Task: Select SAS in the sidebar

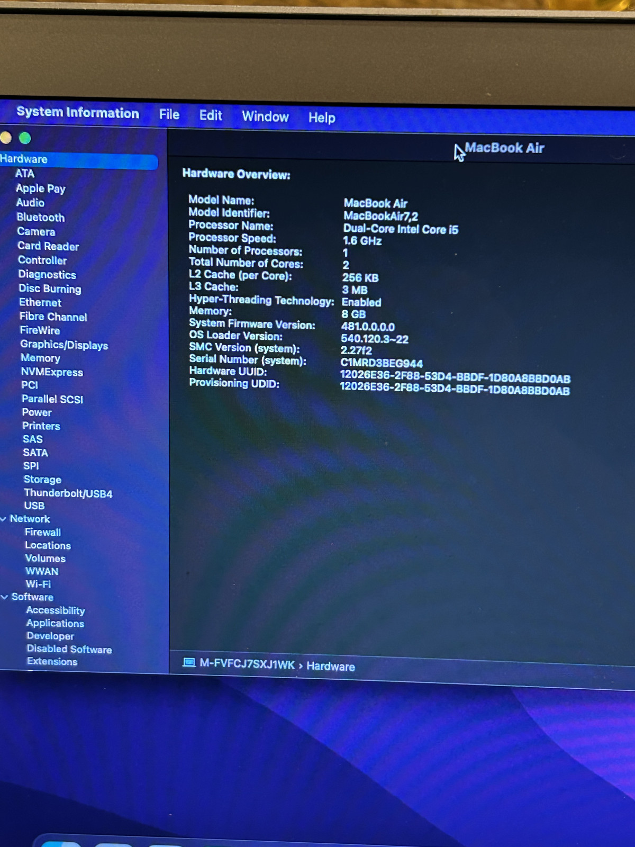Action: pyautogui.click(x=33, y=439)
